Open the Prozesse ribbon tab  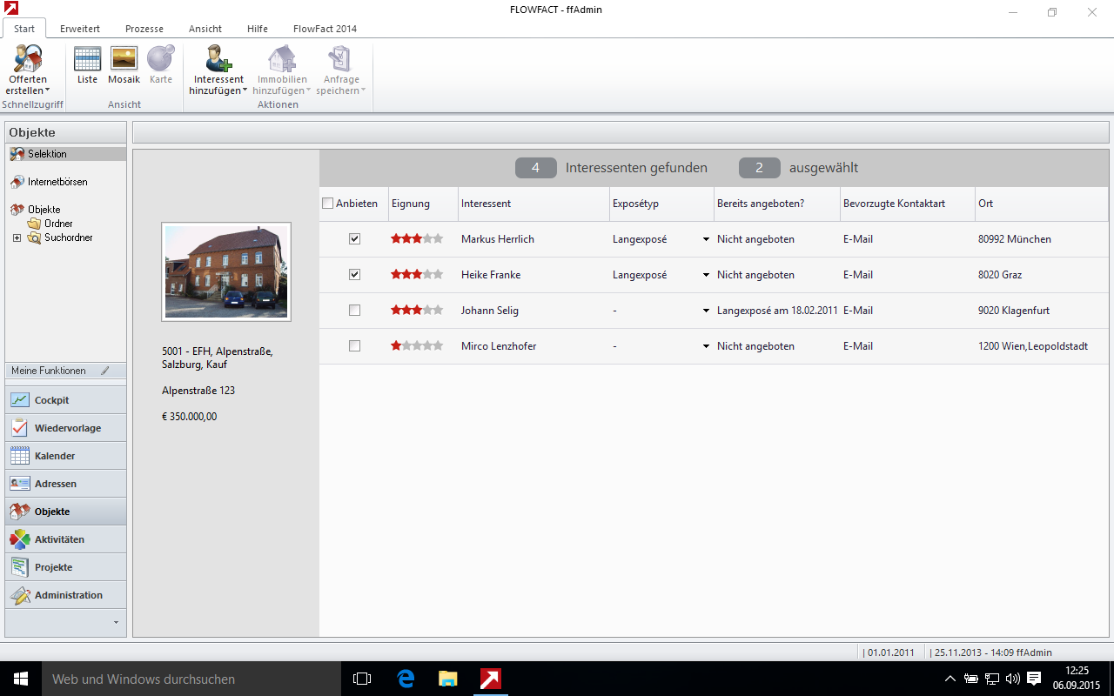[x=144, y=29]
